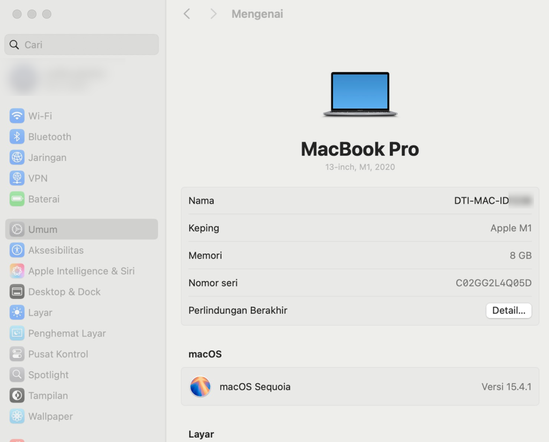Click the macOS section heading
Image resolution: width=549 pixels, height=442 pixels.
205,354
